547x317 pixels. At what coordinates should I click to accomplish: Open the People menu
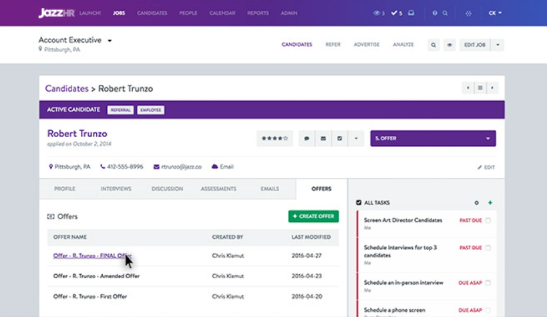pos(188,13)
